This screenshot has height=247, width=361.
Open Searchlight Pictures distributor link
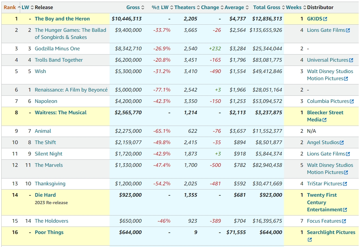331,232
